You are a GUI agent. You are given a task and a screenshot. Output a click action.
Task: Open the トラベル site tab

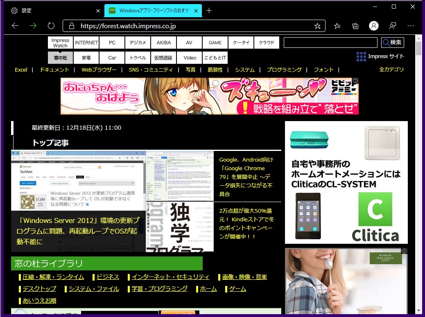(x=138, y=58)
